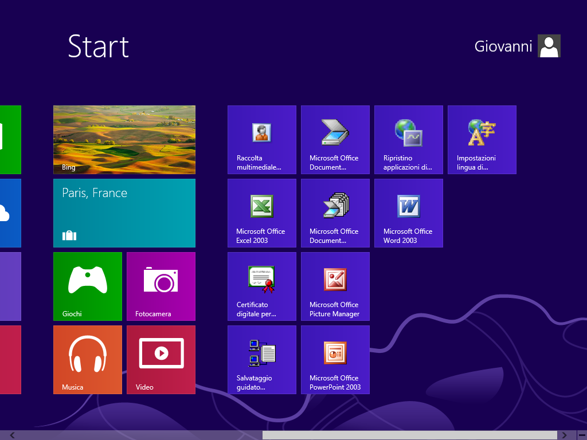Open the partially visible cloud tile
Screen dimensions: 587x440
[10, 213]
